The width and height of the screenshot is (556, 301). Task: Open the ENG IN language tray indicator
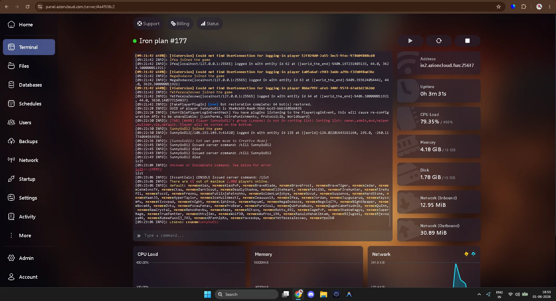(500, 294)
